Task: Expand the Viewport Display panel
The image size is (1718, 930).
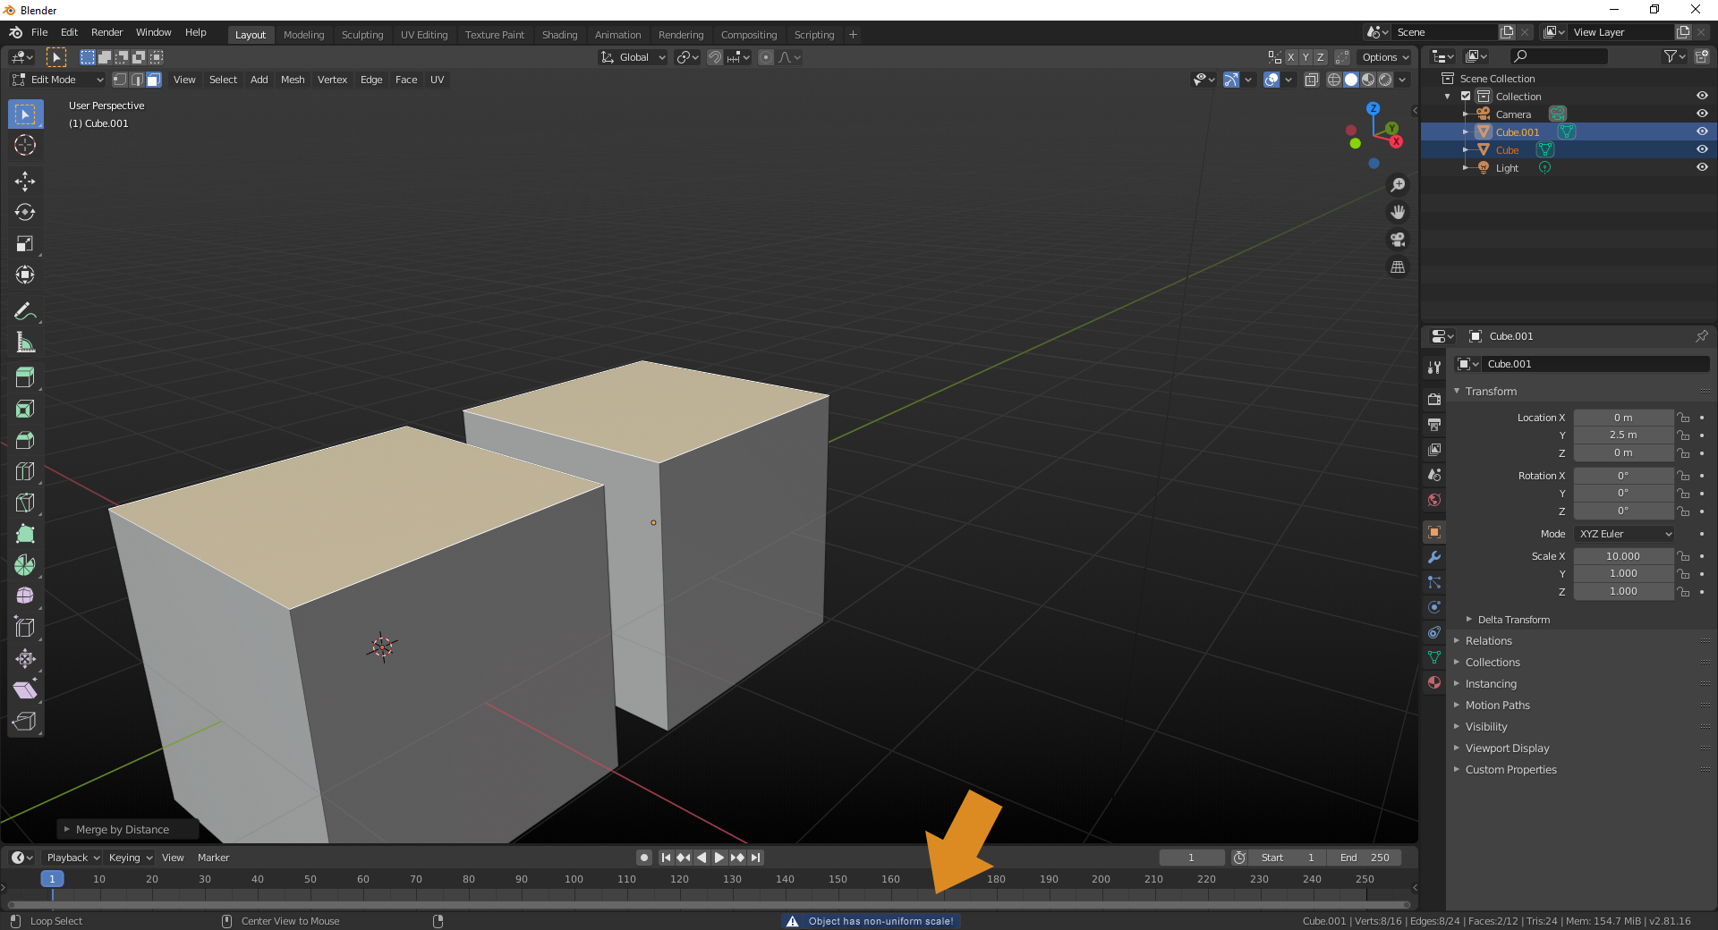Action: [x=1507, y=748]
